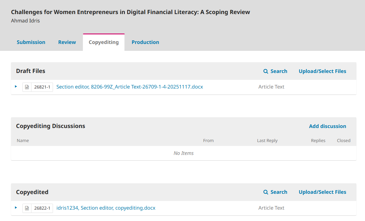Click the 26821-1 file ID label
The width and height of the screenshot is (365, 221).
pos(42,87)
